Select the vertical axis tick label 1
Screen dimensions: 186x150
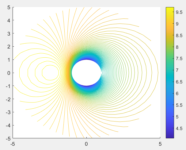(x=9, y=60)
